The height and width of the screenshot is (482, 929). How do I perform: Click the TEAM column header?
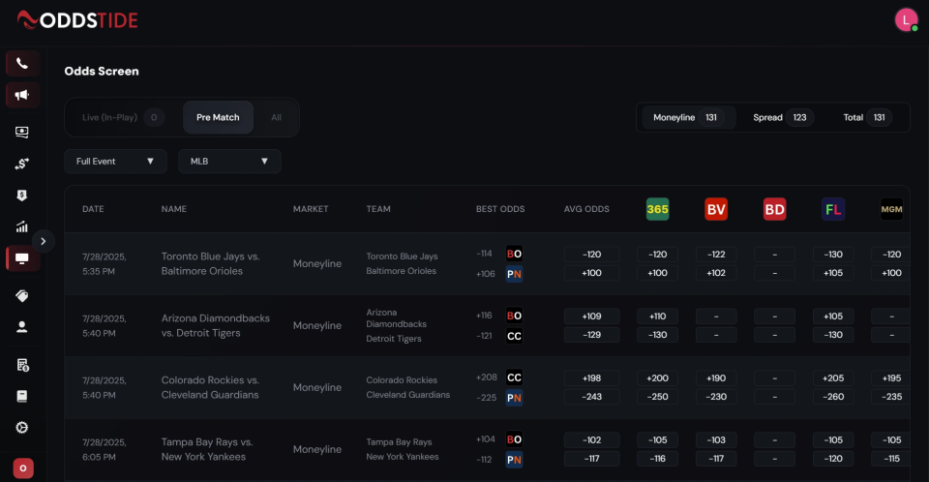378,209
